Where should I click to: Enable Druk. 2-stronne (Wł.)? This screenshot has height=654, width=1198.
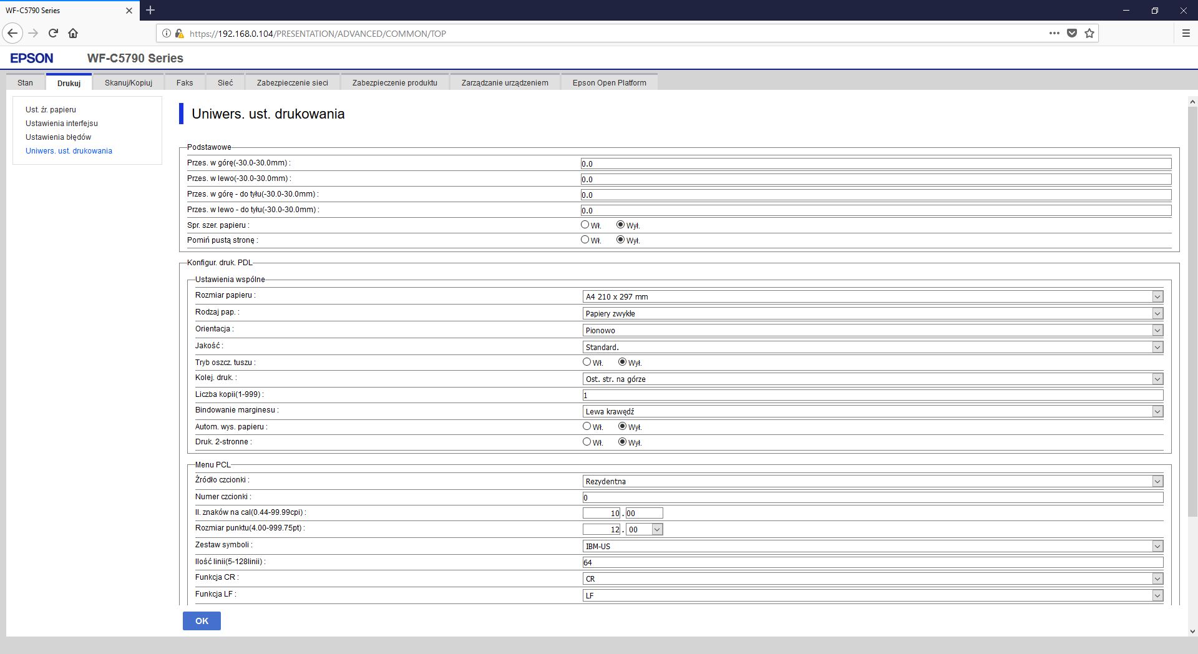pos(587,442)
